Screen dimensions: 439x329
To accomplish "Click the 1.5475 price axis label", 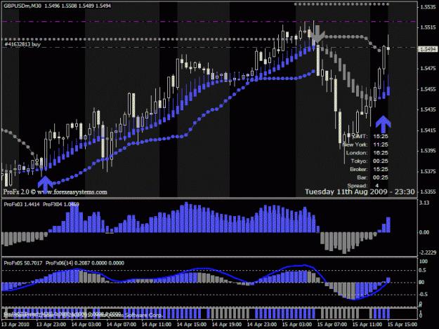I will click(428, 69).
